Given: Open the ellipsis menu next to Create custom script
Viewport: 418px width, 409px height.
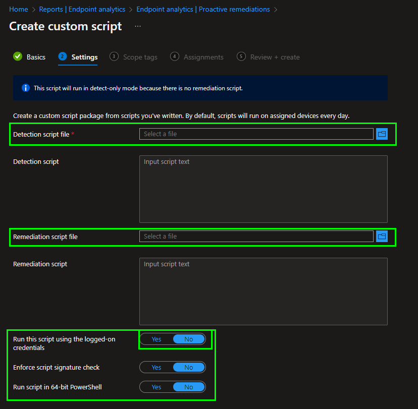Looking at the screenshot, I should pyautogui.click(x=138, y=26).
